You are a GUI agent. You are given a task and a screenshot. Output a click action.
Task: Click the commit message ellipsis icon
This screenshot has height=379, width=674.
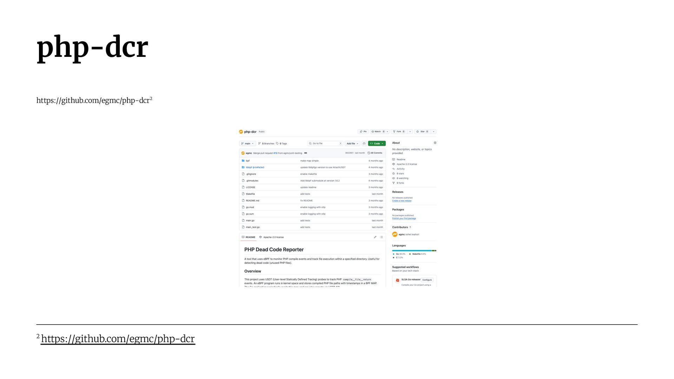pyautogui.click(x=305, y=153)
